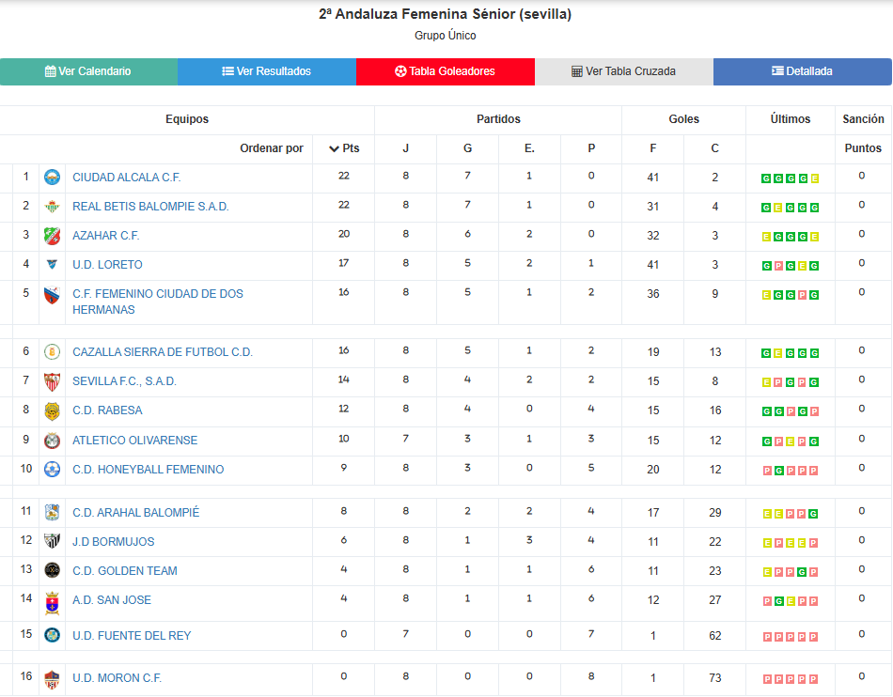Click the 2ª Andaluza Femenina Sénior title
The height and width of the screenshot is (697, 893).
tap(446, 14)
